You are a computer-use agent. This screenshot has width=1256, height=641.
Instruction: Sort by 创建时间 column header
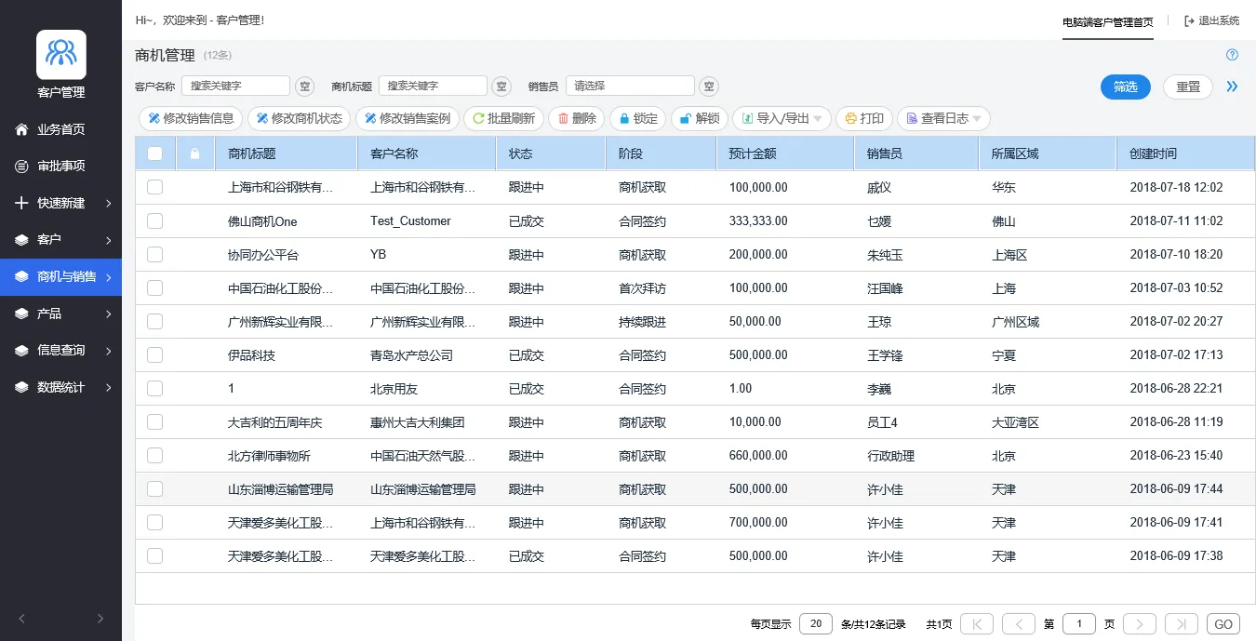(x=1186, y=154)
